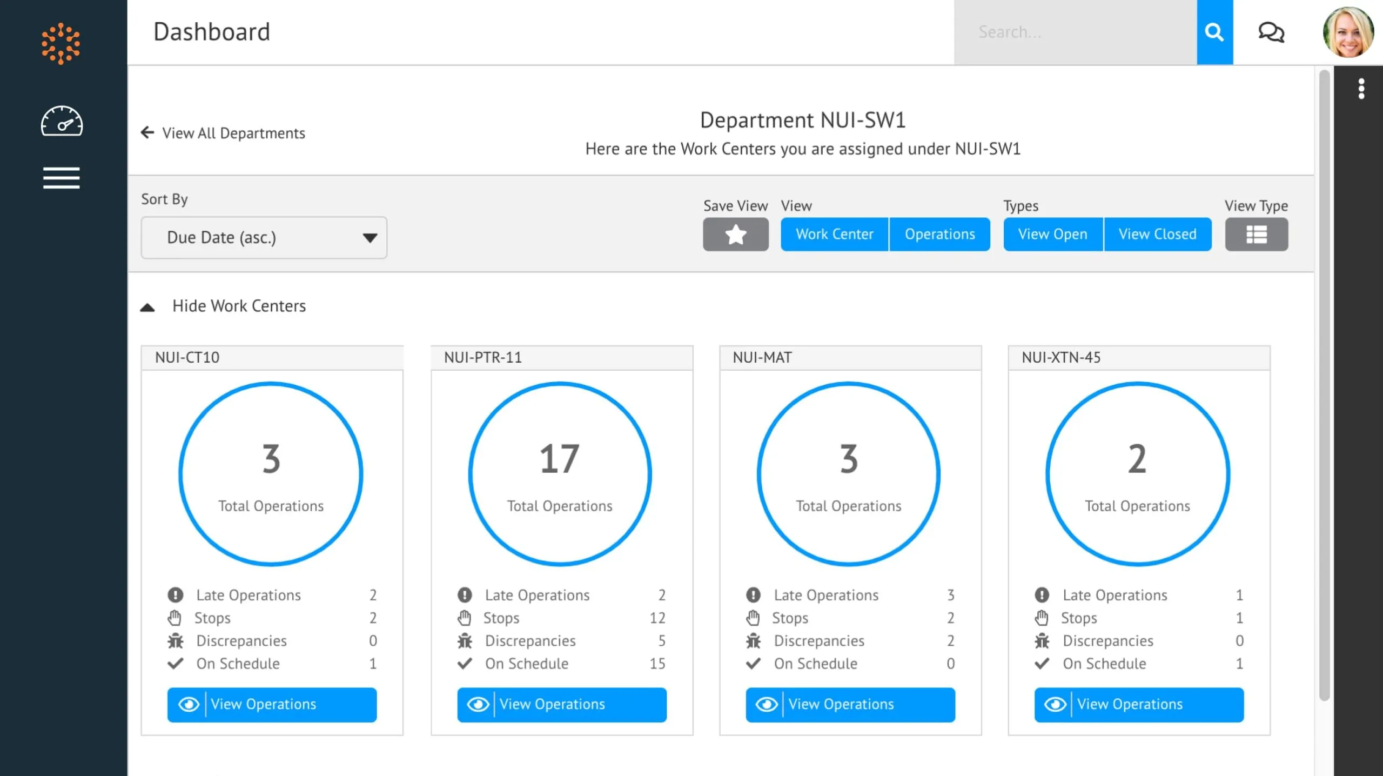Click Late Operations label in NUI-MAT
Screen dimensions: 1383x776
[x=826, y=595]
